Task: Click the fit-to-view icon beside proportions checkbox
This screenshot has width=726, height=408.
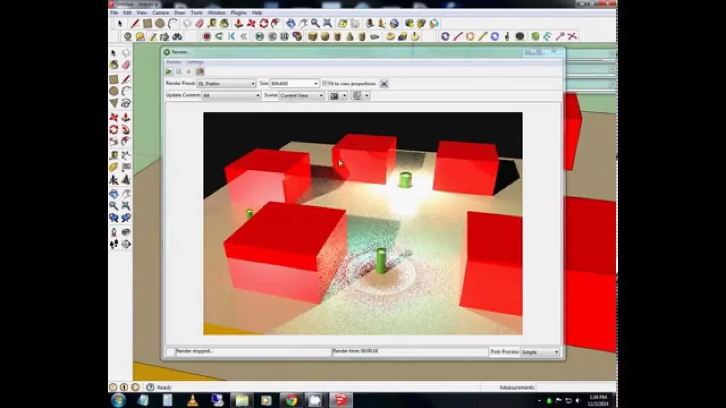Action: click(384, 83)
